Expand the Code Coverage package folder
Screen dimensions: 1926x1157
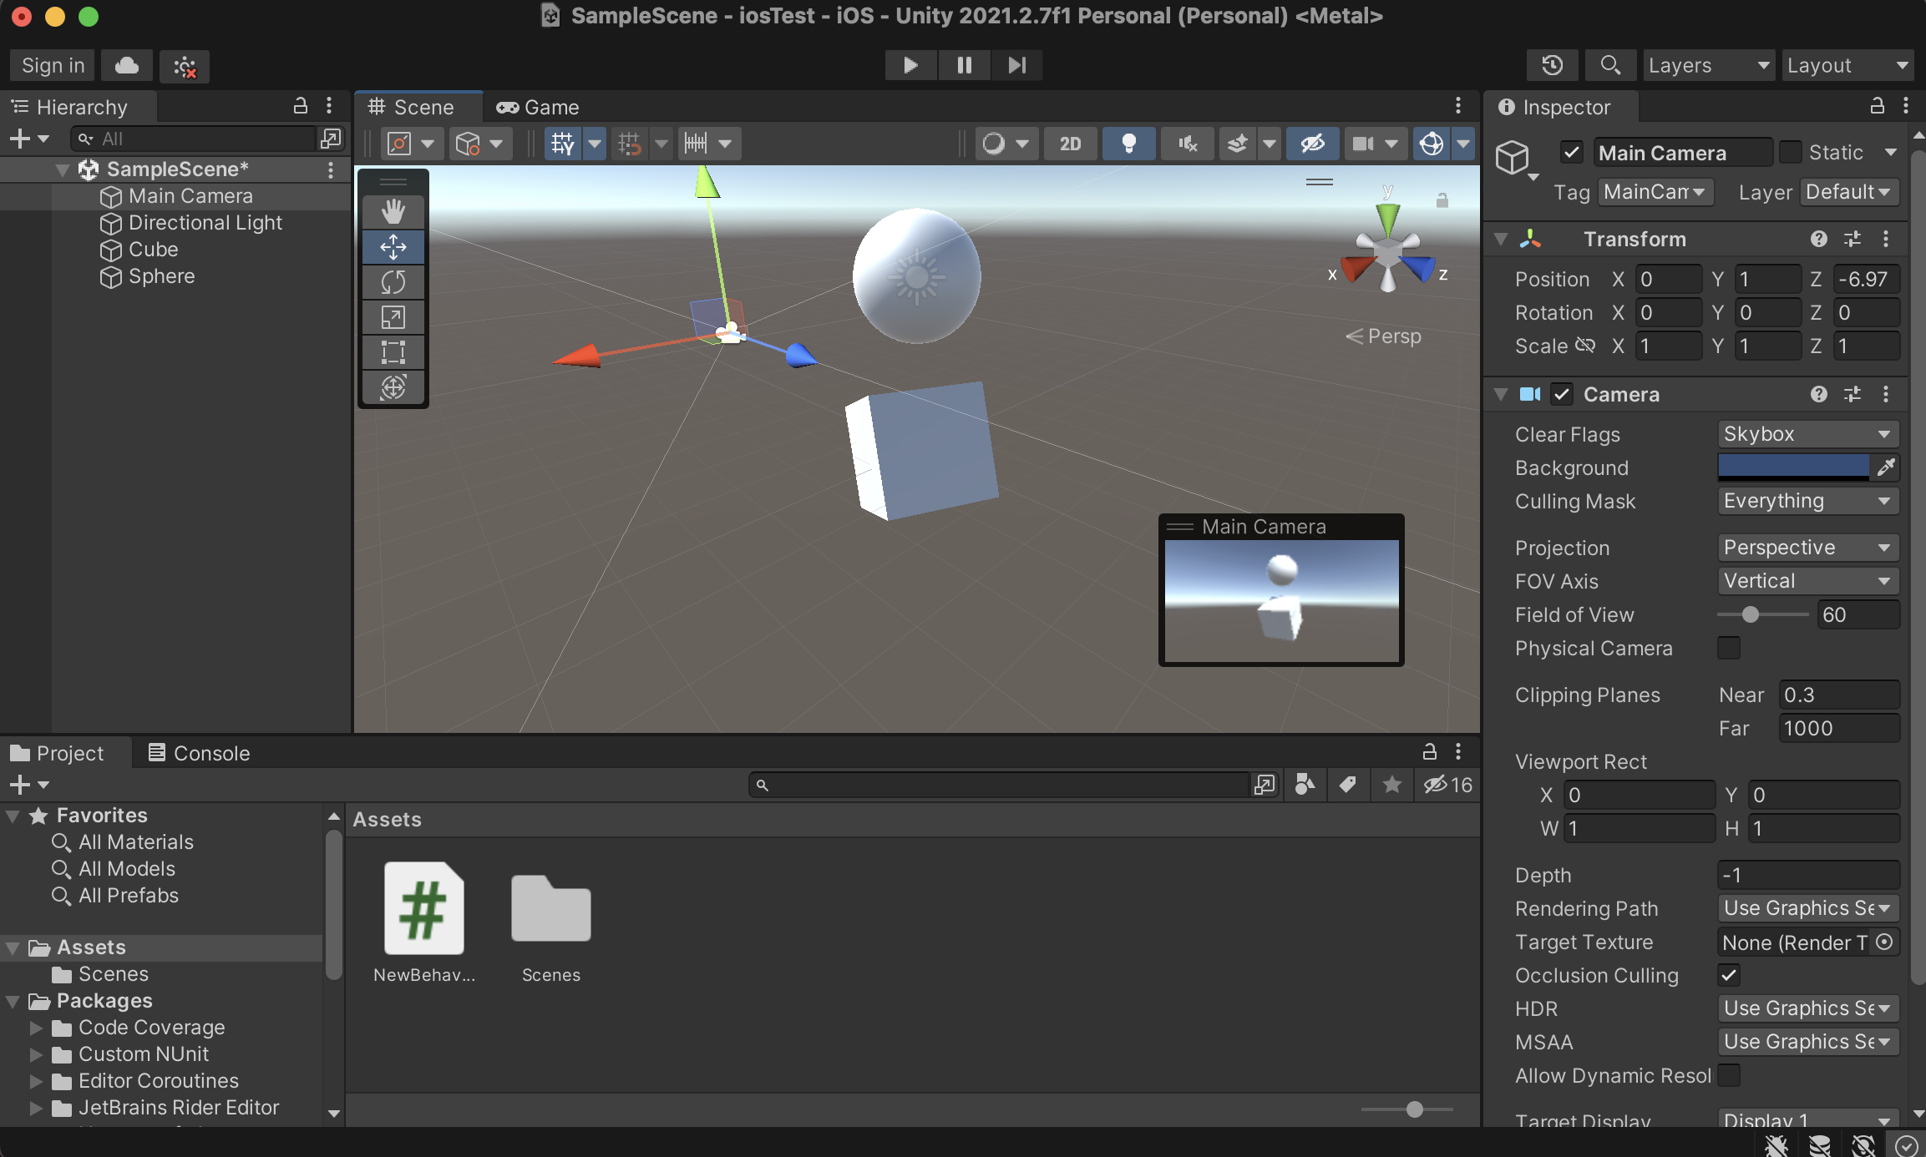click(36, 1028)
